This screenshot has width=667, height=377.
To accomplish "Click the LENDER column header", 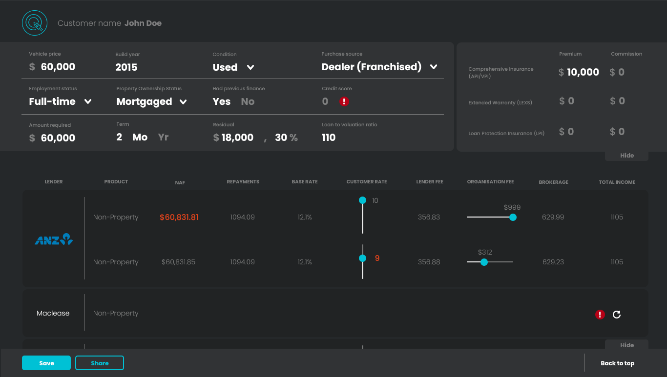I will (x=54, y=182).
